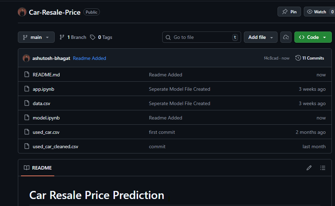Open the 1 Branch link
This screenshot has width=335, height=206.
point(73,37)
